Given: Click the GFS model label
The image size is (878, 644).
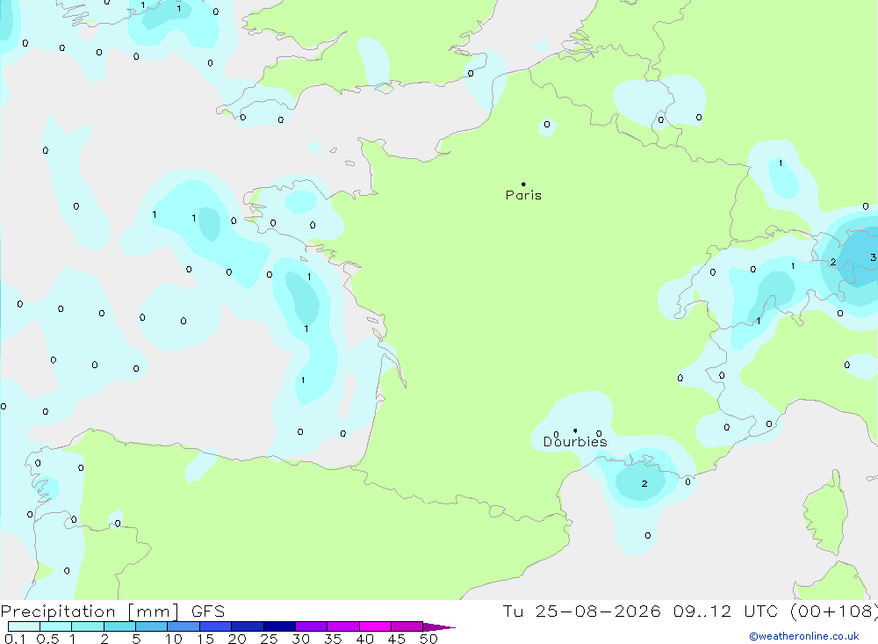Looking at the screenshot, I should [208, 611].
